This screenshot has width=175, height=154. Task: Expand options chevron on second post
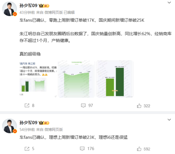tap(169, 120)
